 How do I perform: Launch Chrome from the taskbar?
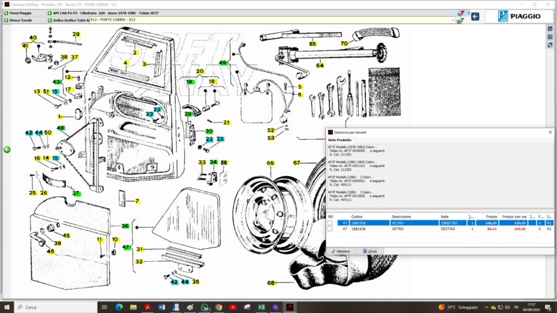(x=218, y=307)
